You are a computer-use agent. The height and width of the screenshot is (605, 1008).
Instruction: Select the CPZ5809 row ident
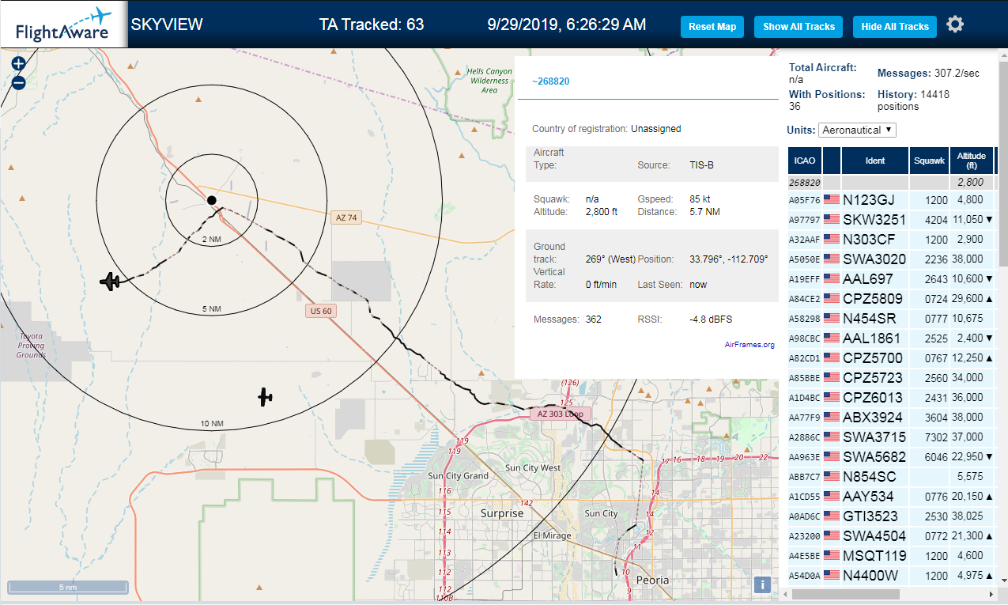(873, 299)
